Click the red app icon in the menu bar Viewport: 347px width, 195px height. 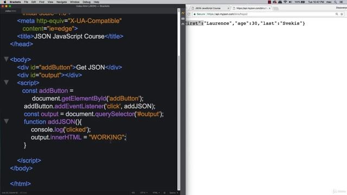click(x=269, y=2)
